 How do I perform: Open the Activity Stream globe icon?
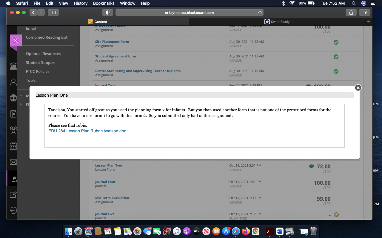click(13, 98)
